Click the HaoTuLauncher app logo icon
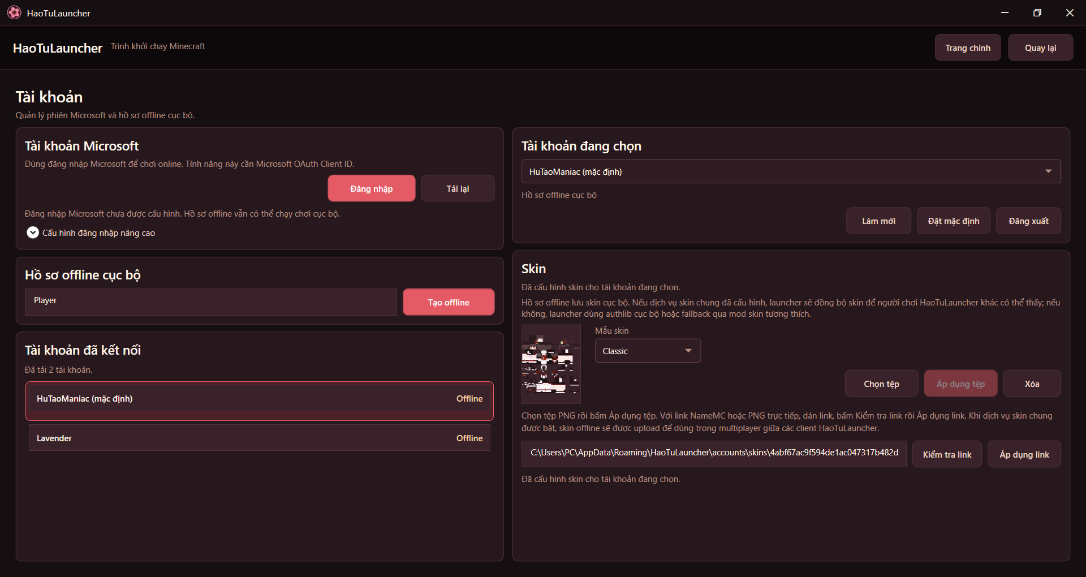The height and width of the screenshot is (577, 1086). click(x=14, y=12)
